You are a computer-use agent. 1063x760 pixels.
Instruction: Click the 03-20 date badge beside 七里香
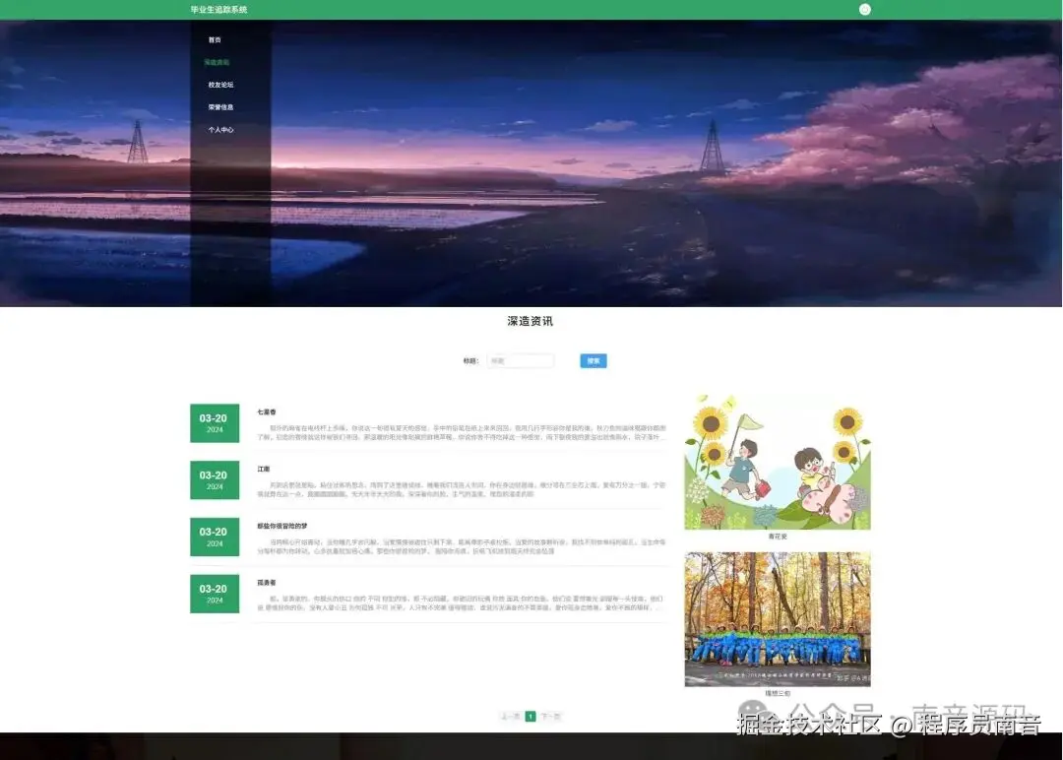214,422
